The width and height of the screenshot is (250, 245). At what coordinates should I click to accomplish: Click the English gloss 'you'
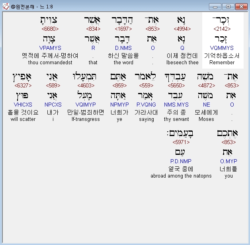tap(229, 176)
